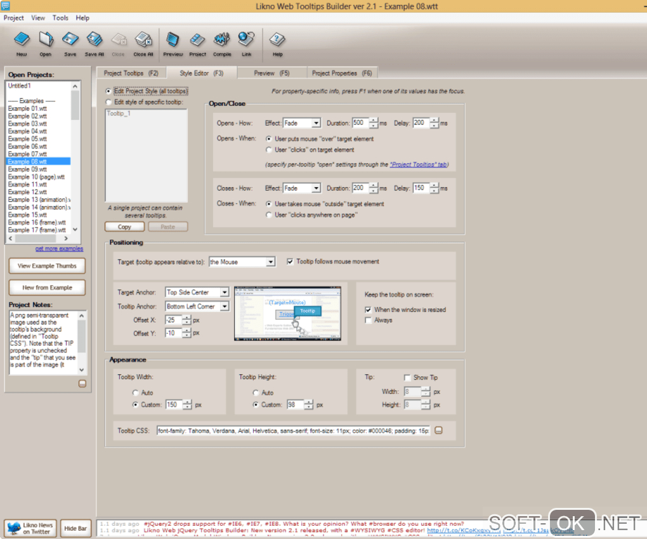Screen dimensions: 647x539
Task: Follow the "Project Tooltips" tab link
Action: [x=419, y=164]
